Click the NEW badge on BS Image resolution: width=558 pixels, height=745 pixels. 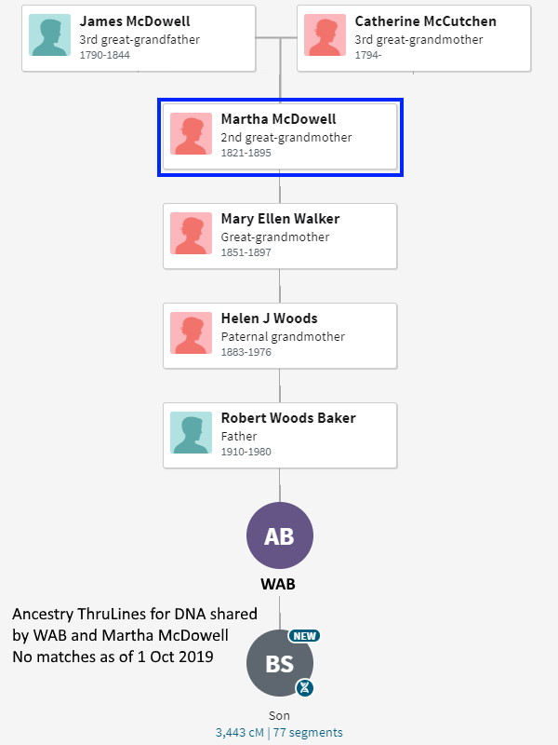point(303,635)
